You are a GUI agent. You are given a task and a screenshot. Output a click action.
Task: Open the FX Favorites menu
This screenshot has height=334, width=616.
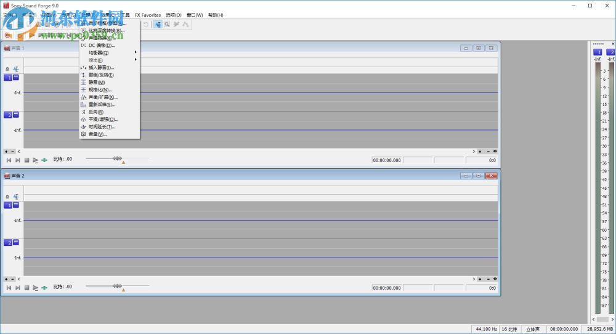pos(148,15)
